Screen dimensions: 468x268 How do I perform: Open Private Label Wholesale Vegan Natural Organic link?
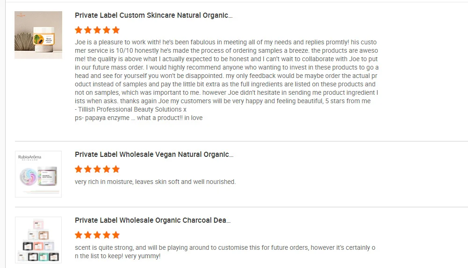point(154,155)
